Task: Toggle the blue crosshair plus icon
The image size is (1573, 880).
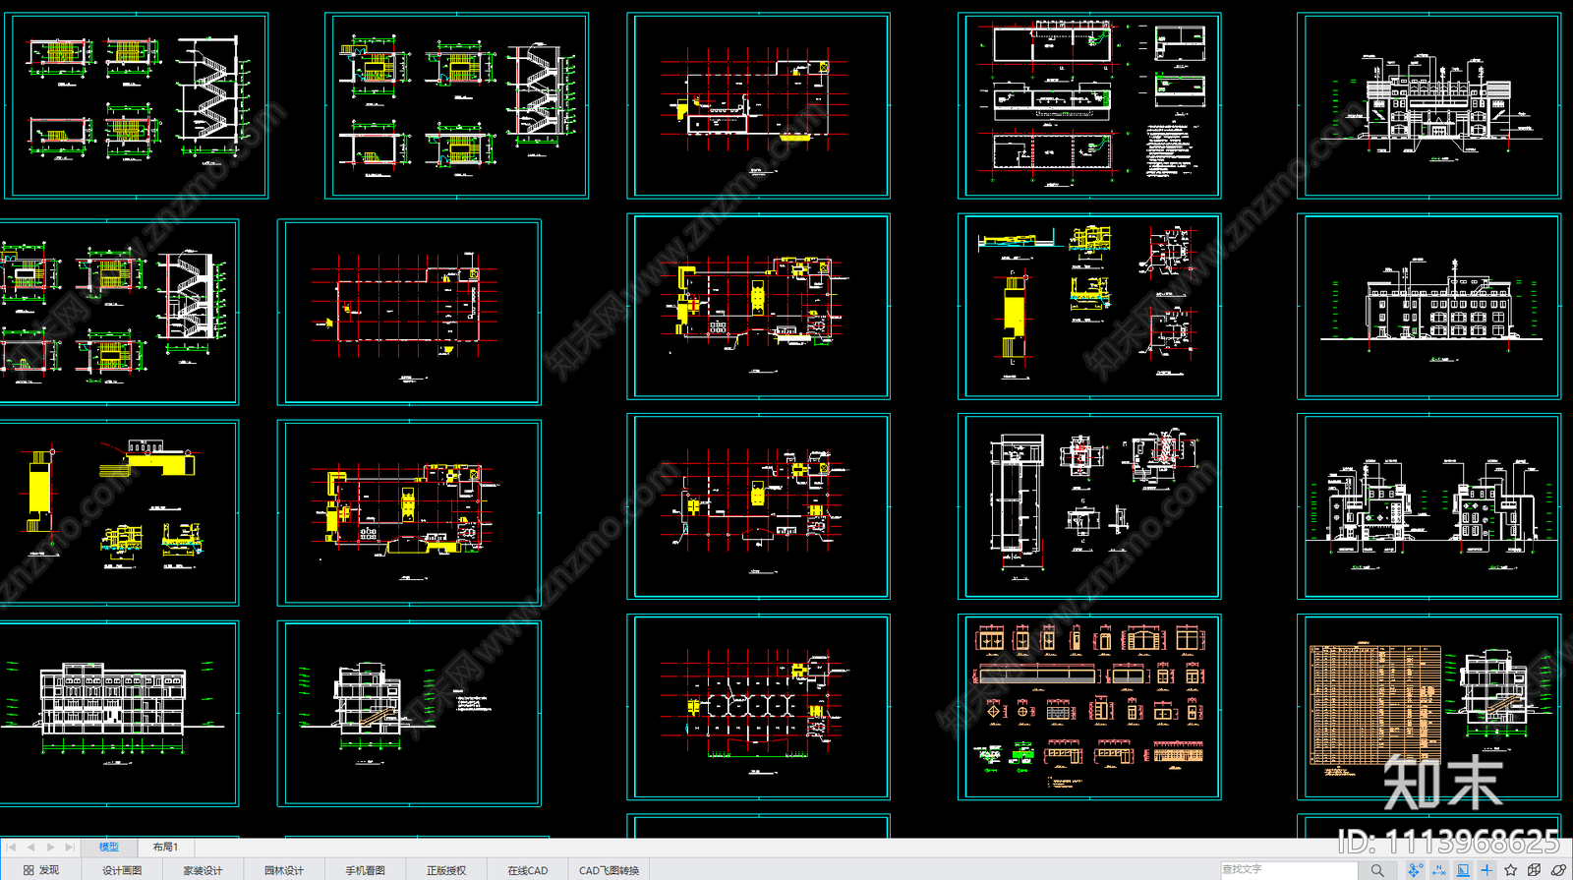Action: coord(1486,870)
